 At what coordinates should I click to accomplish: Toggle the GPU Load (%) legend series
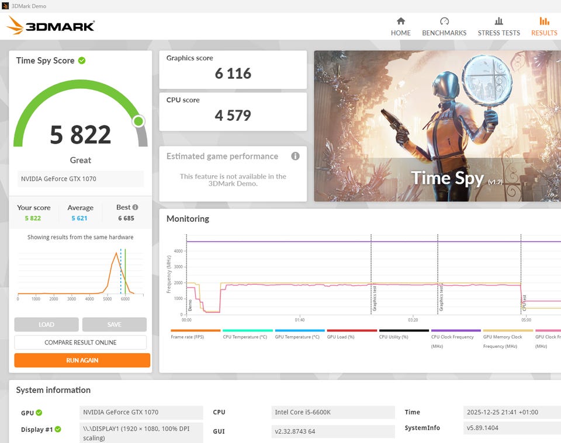click(x=352, y=334)
